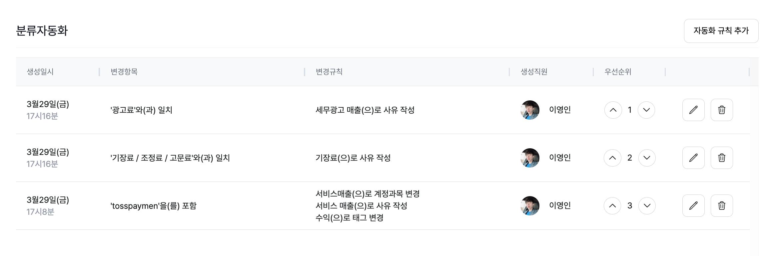
Task: Delete the 'tosspaymen' rule with trash icon
Action: click(x=722, y=205)
